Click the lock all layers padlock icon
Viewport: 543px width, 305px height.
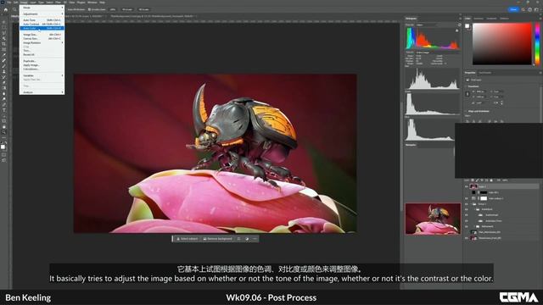(x=491, y=180)
